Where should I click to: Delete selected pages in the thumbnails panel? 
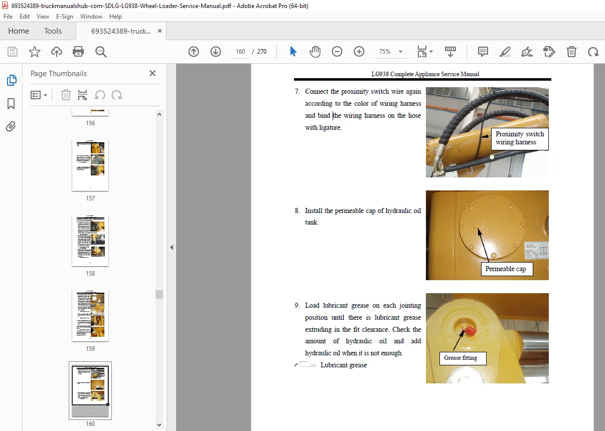click(x=66, y=95)
